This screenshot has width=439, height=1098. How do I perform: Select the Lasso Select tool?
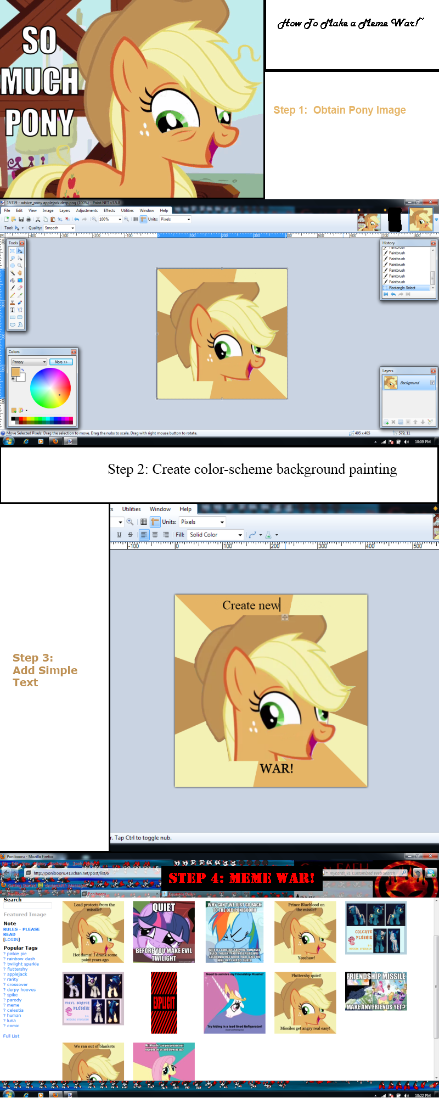point(13,258)
